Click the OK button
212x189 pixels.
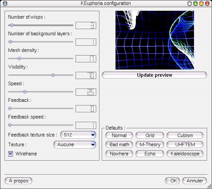[172, 181]
